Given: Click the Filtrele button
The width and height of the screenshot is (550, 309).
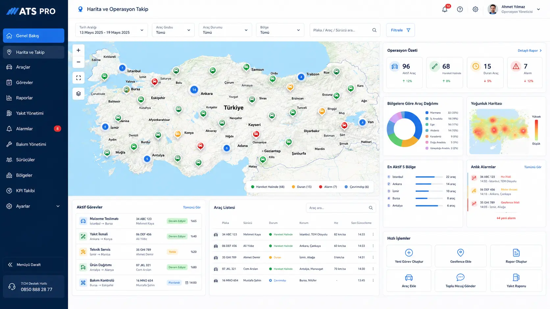Looking at the screenshot, I should (400, 30).
